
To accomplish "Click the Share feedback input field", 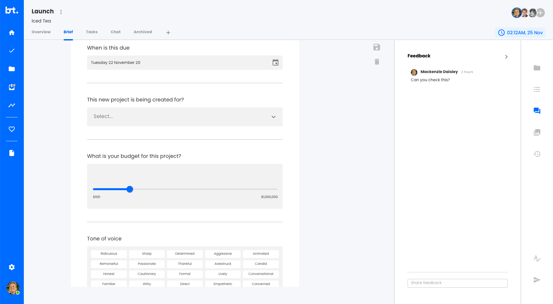I will click(x=457, y=283).
